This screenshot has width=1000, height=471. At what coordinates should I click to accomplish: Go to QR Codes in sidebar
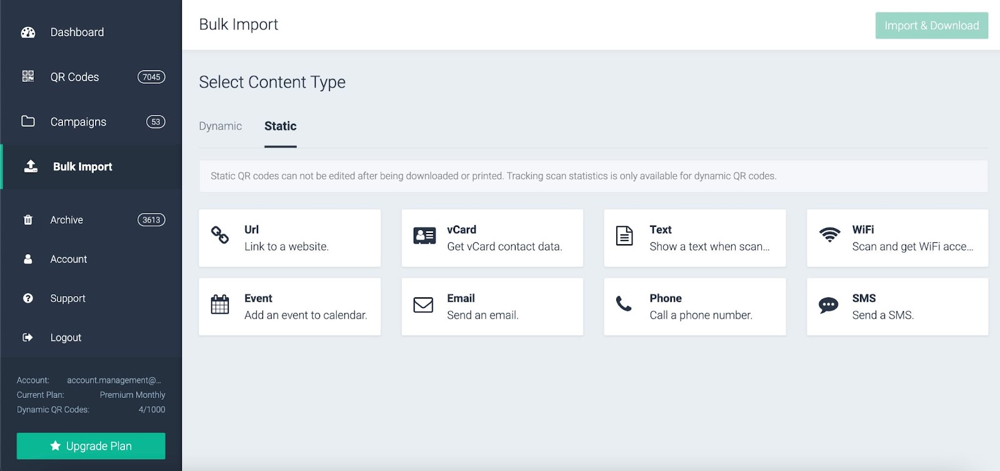pos(91,77)
